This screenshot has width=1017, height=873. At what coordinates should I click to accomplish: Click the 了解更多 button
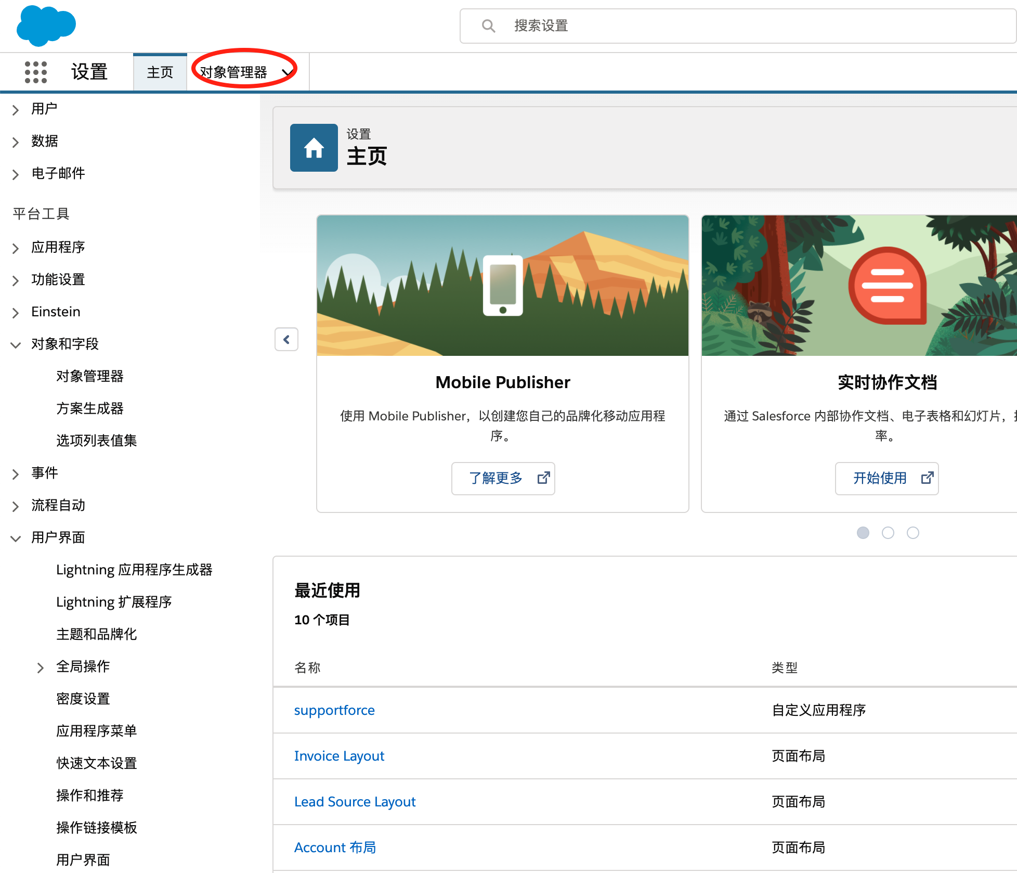coord(503,478)
